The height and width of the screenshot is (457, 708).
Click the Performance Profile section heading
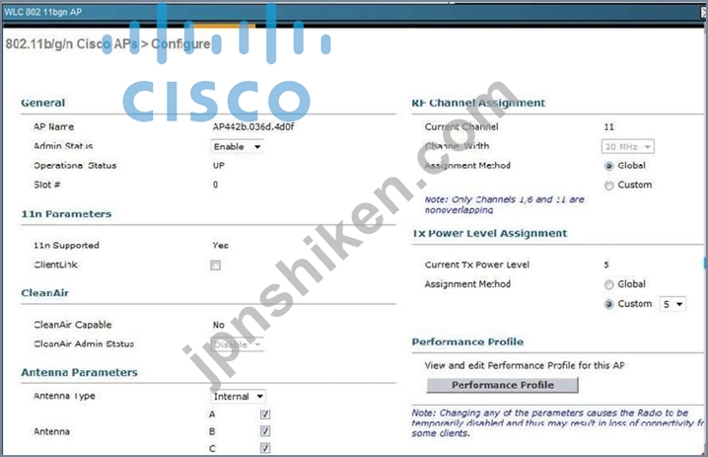pyautogui.click(x=467, y=342)
